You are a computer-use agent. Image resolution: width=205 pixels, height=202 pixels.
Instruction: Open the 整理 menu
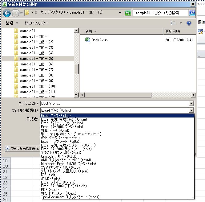pos(12,23)
